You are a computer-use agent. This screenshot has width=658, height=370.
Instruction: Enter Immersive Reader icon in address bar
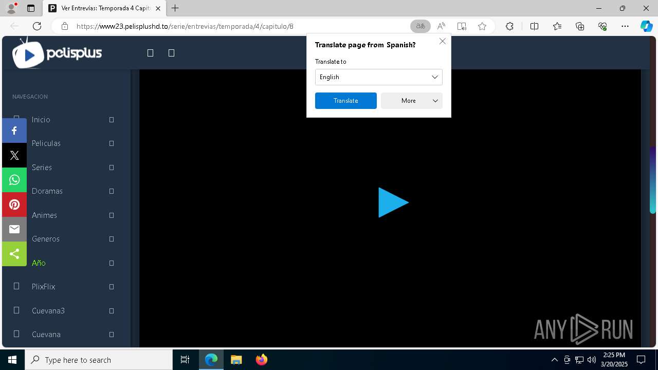coord(462,26)
